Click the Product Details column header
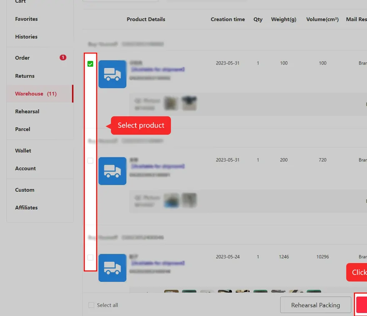Screen dimensions: 367x316 [146, 20]
